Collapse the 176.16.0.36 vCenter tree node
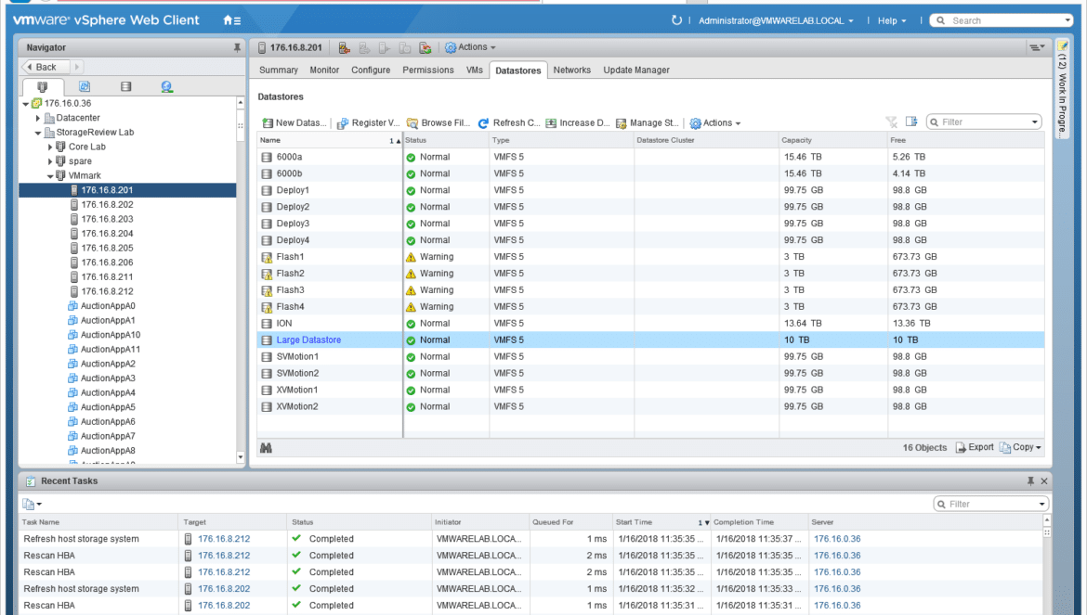 pos(26,104)
